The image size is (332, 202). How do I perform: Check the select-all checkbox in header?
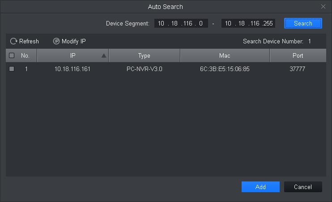coord(12,55)
